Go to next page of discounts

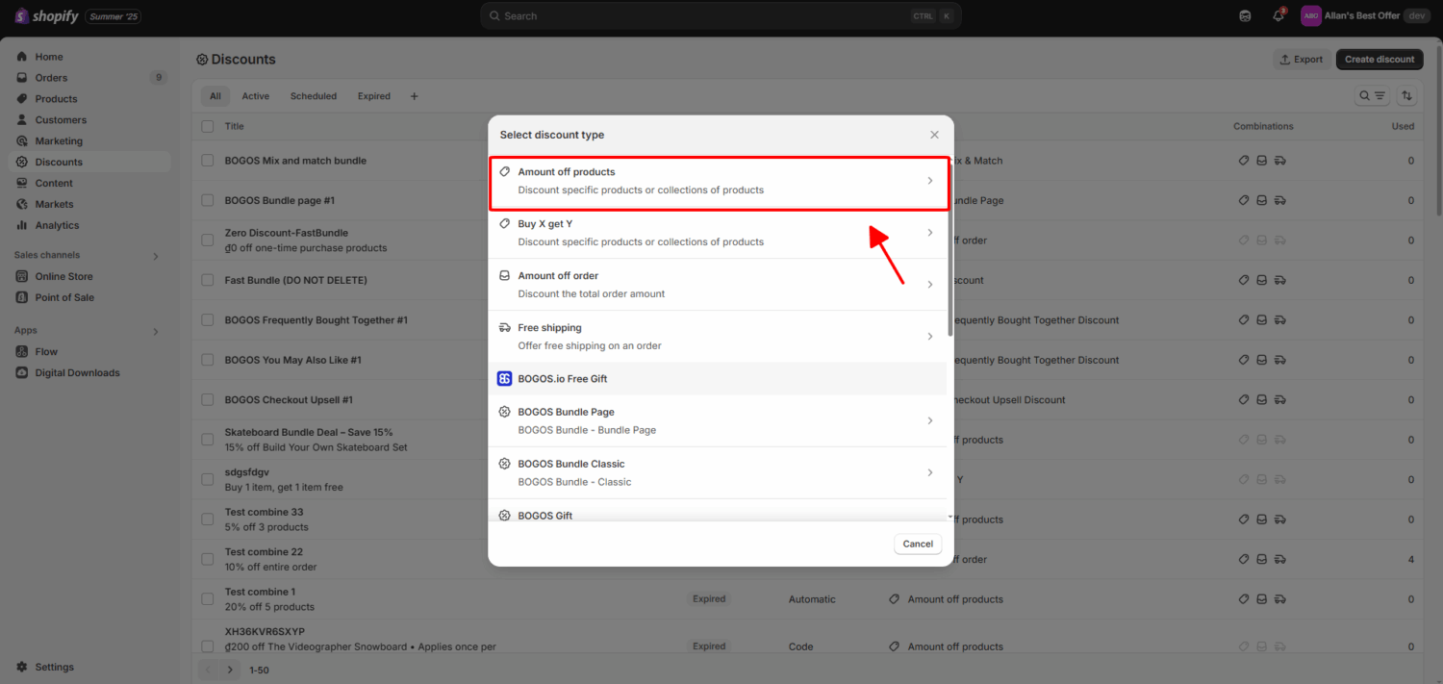click(230, 670)
